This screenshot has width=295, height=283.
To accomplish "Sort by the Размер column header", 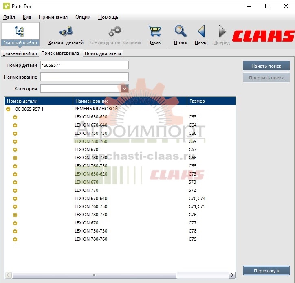I will click(x=211, y=101).
